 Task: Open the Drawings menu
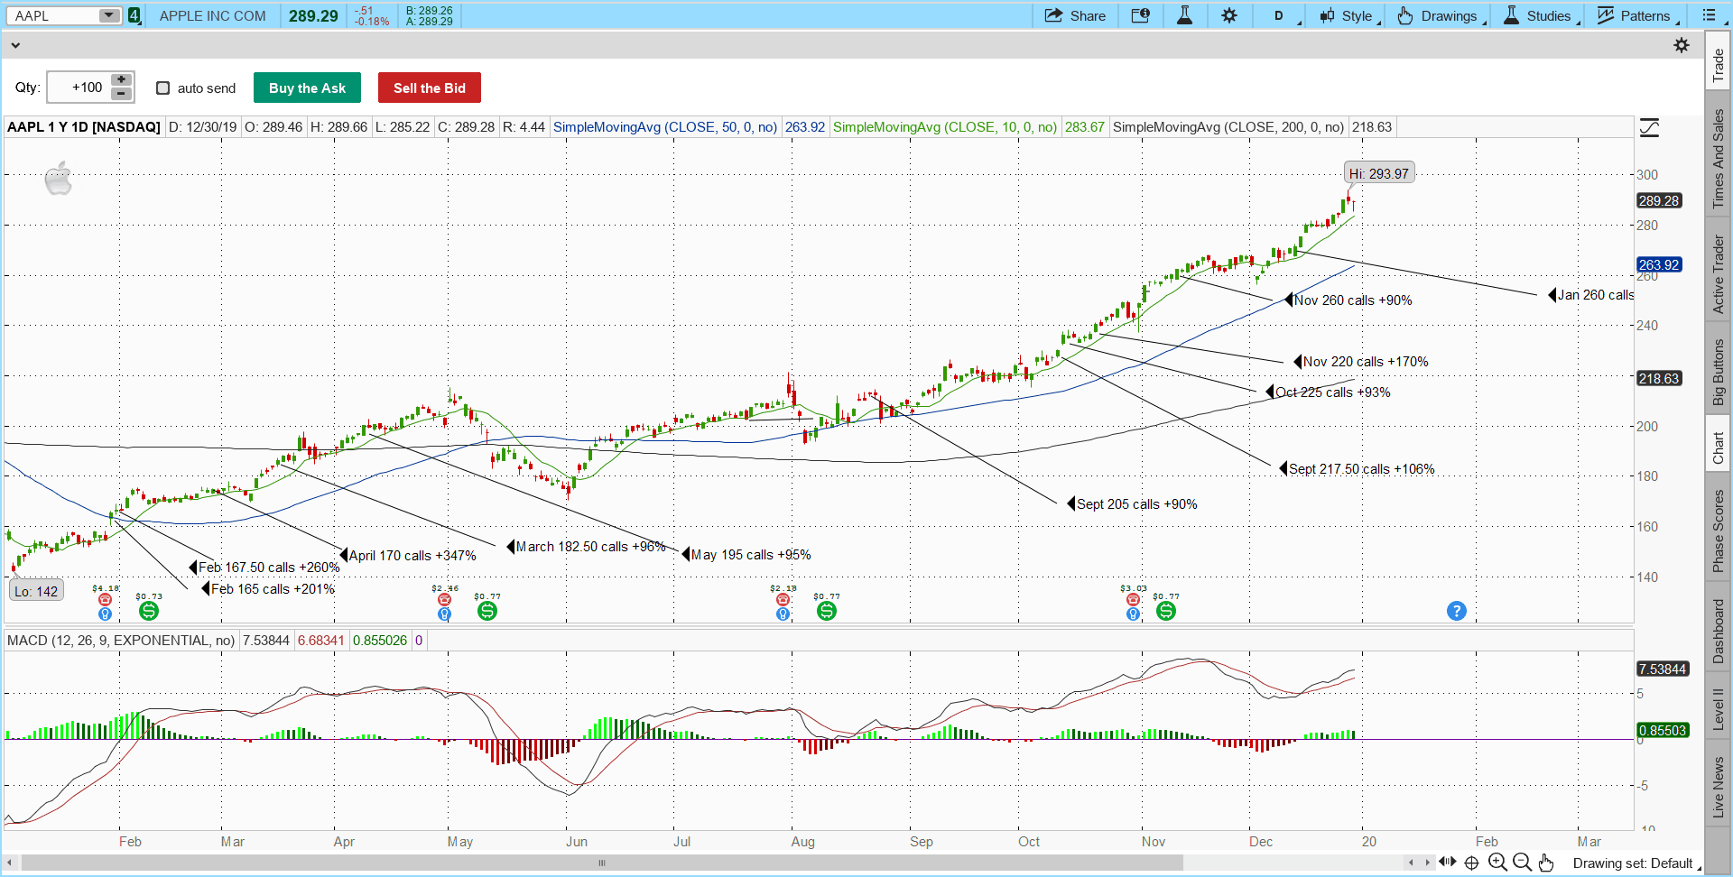tap(1440, 15)
